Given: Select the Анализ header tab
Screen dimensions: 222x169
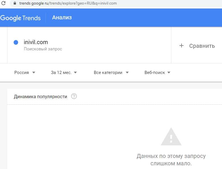Looking at the screenshot, I should pyautogui.click(x=62, y=18).
